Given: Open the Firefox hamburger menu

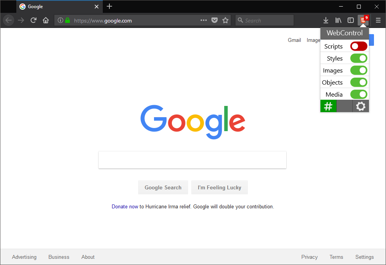Looking at the screenshot, I should [x=378, y=20].
